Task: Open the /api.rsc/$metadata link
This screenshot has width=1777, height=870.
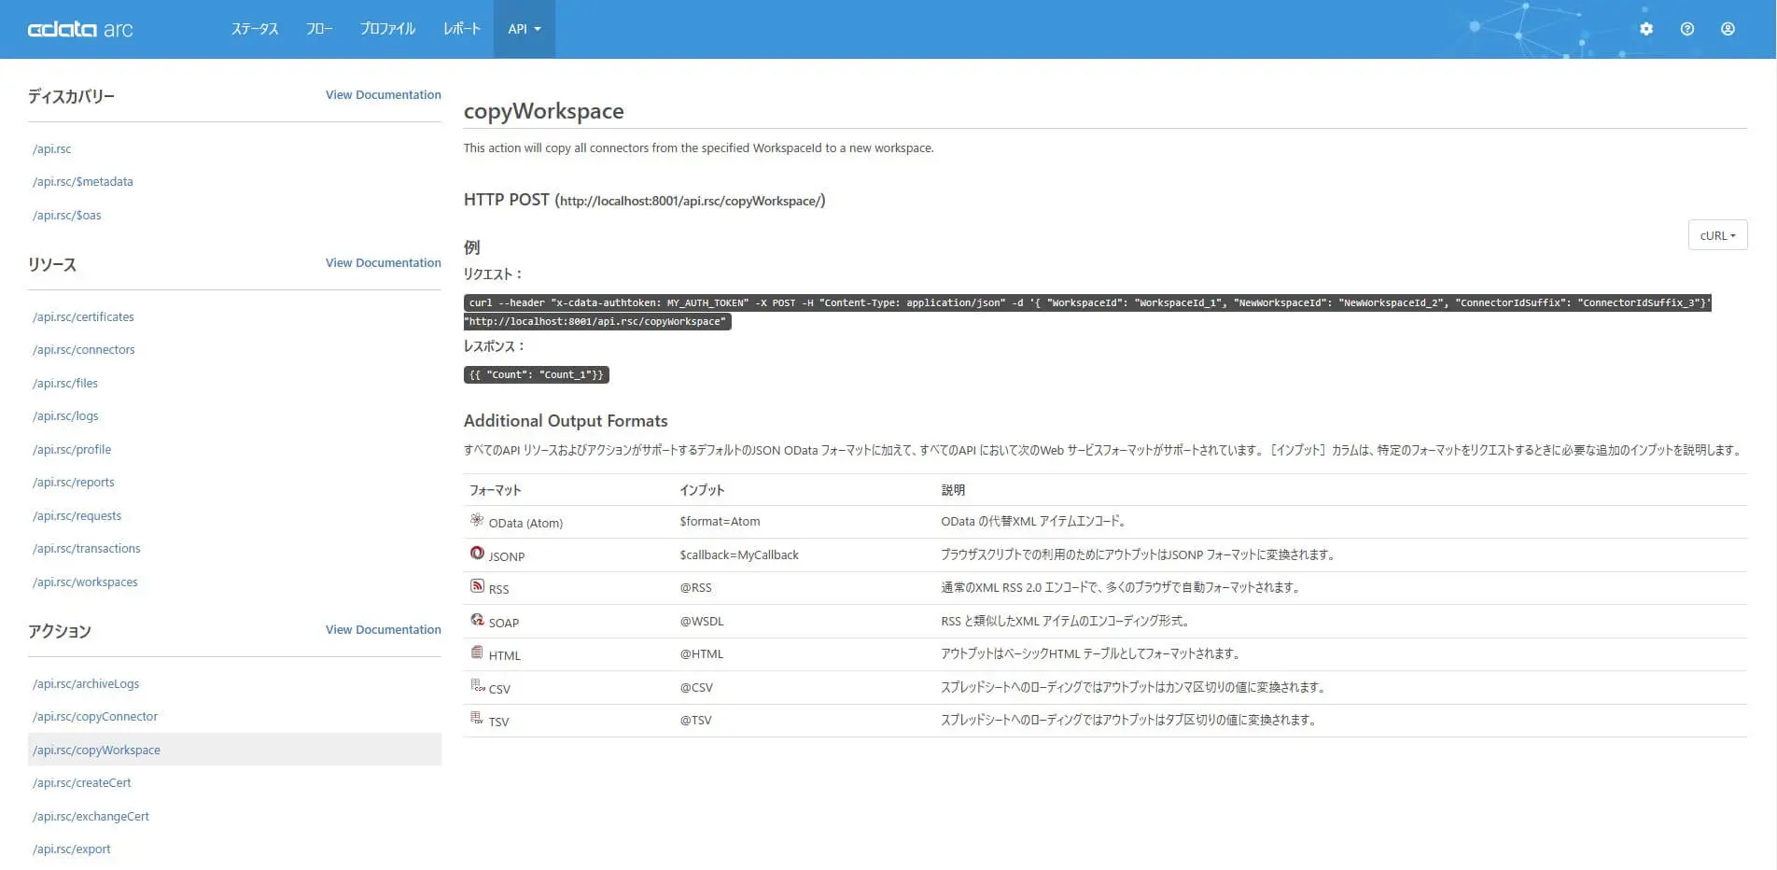Action: [x=83, y=182]
